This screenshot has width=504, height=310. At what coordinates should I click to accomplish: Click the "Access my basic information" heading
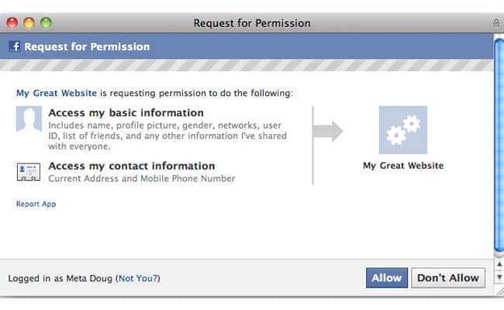[x=126, y=113]
